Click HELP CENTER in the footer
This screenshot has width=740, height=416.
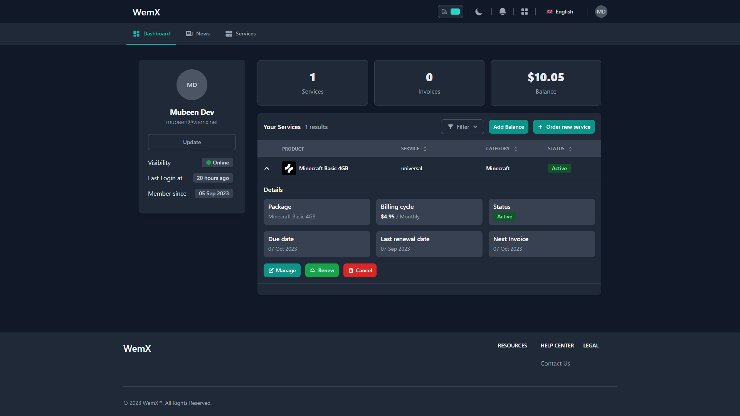[x=557, y=346]
